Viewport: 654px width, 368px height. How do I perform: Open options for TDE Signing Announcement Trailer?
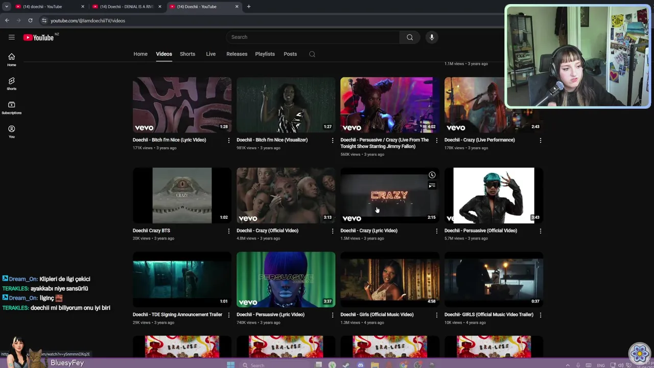pos(228,315)
